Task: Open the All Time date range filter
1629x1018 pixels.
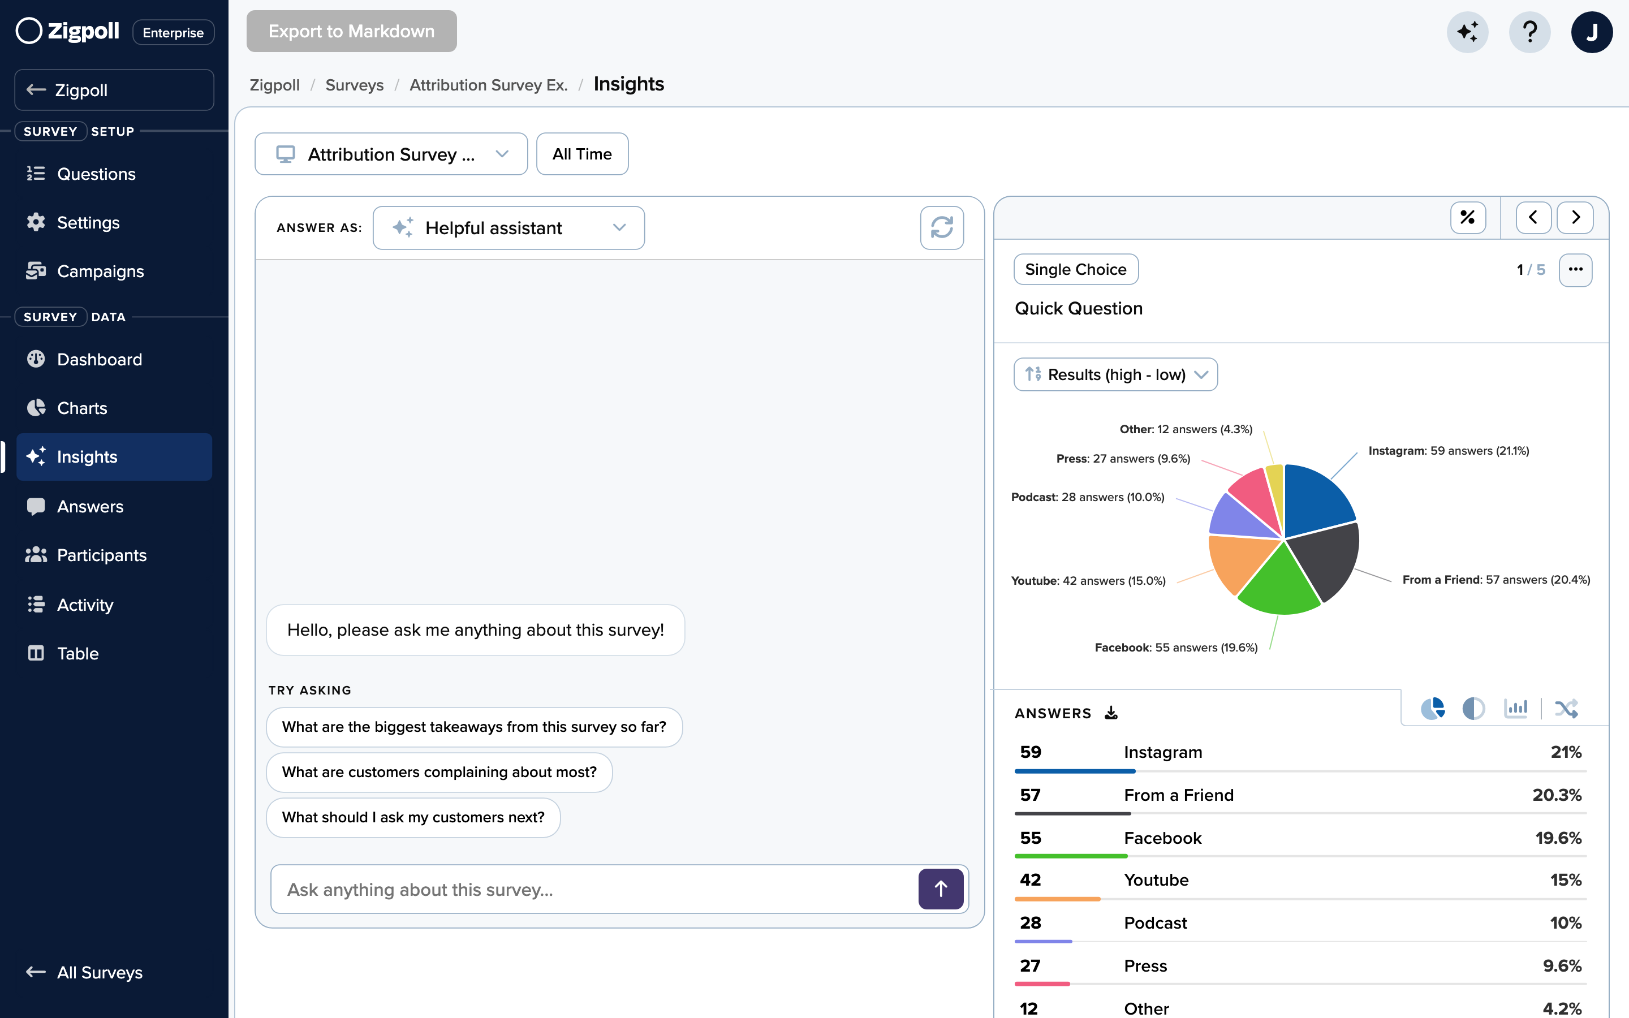Action: [x=582, y=154]
